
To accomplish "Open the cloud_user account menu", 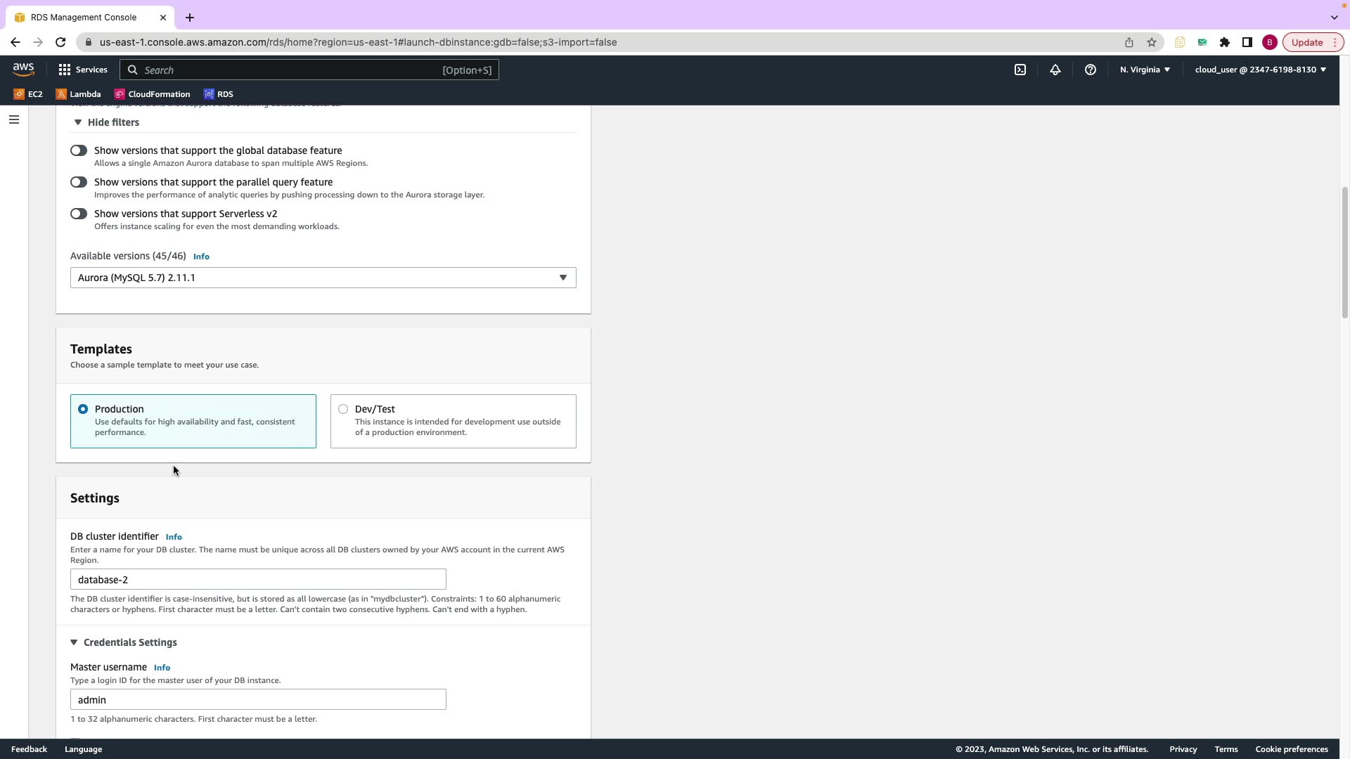I will [1259, 70].
